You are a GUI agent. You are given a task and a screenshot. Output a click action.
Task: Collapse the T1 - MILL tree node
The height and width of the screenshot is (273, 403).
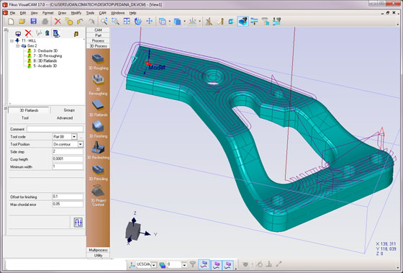(12, 41)
